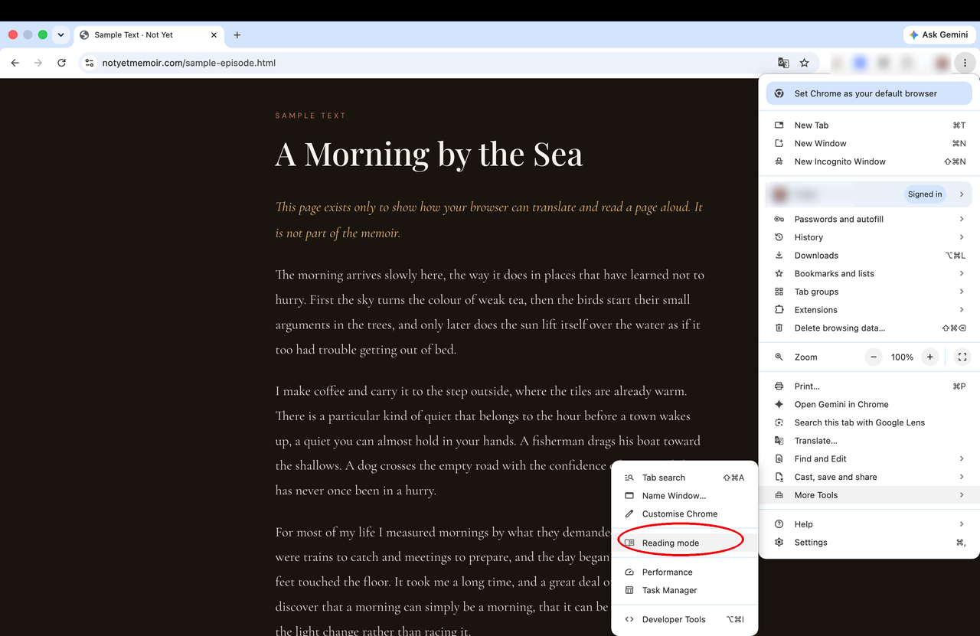Click the three-dot Chrome menu button

click(965, 63)
